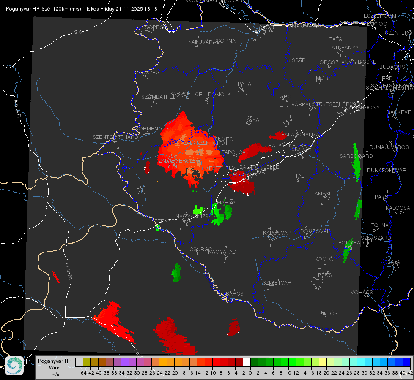Click the CELLDÖMÖLK city label

(213, 95)
